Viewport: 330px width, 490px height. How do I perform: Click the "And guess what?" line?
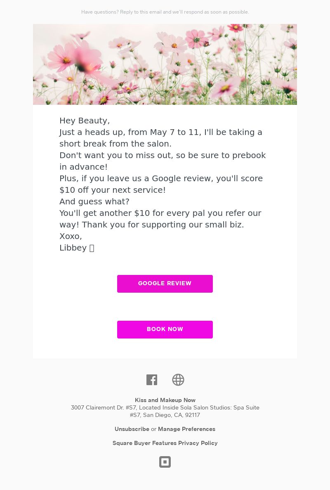pos(94,201)
